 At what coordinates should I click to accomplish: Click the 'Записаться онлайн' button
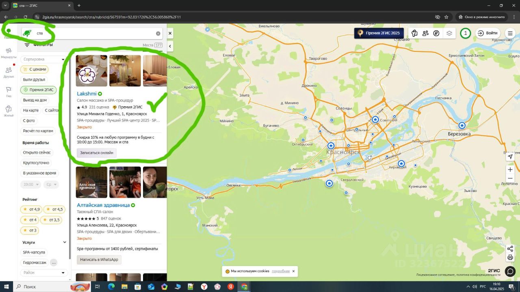coord(97,153)
